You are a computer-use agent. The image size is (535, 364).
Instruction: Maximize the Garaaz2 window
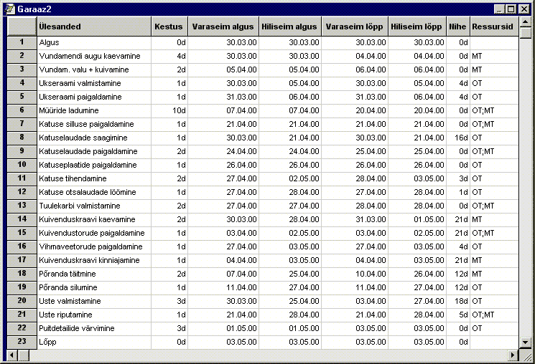pyautogui.click(x=511, y=9)
